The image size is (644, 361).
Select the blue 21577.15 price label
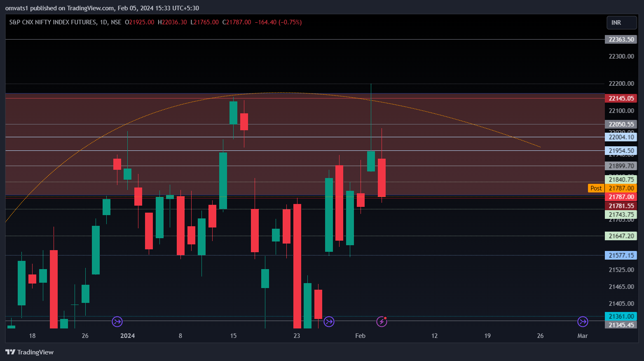(x=621, y=256)
